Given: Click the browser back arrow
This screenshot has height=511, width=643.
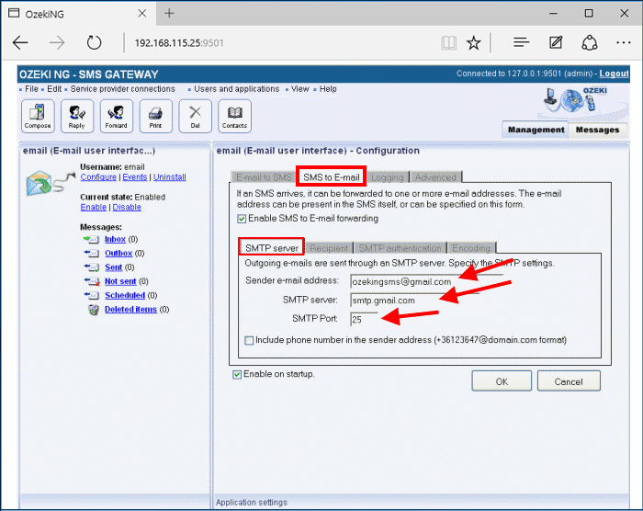Looking at the screenshot, I should (x=20, y=42).
